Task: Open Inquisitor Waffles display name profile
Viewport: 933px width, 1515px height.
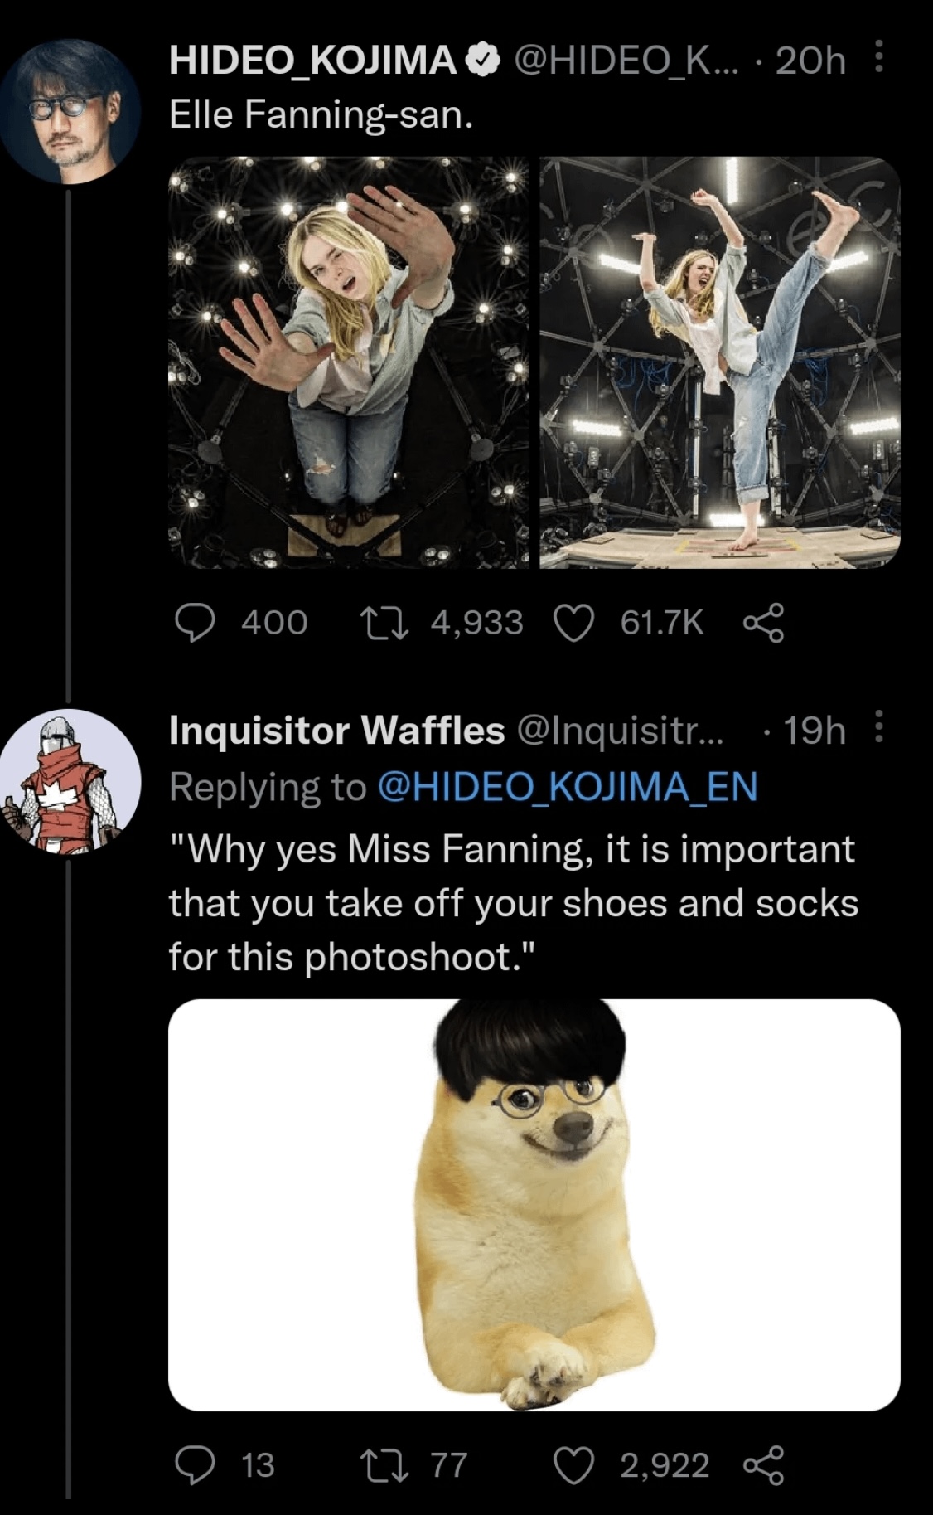Action: click(336, 731)
